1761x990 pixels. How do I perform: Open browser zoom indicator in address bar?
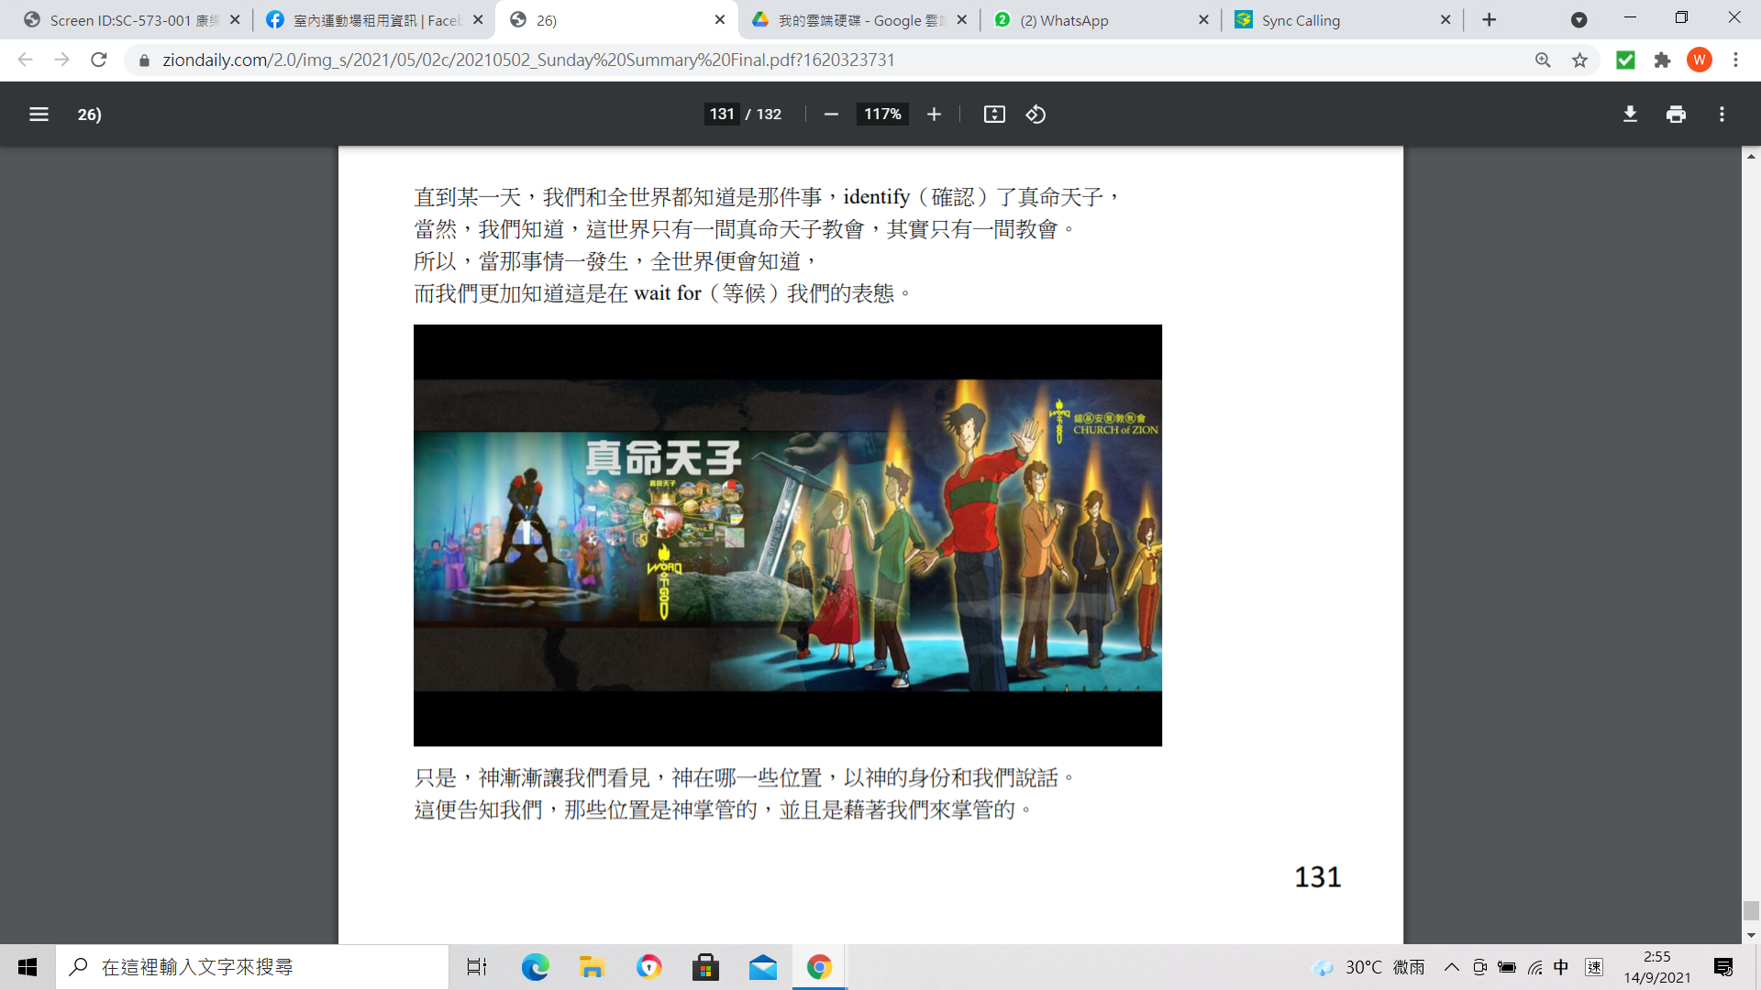[1543, 60]
